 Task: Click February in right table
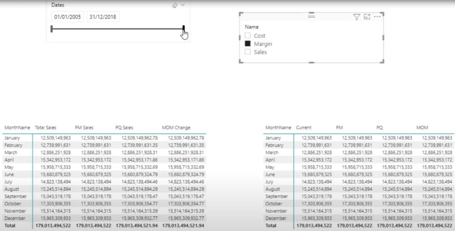(274, 145)
